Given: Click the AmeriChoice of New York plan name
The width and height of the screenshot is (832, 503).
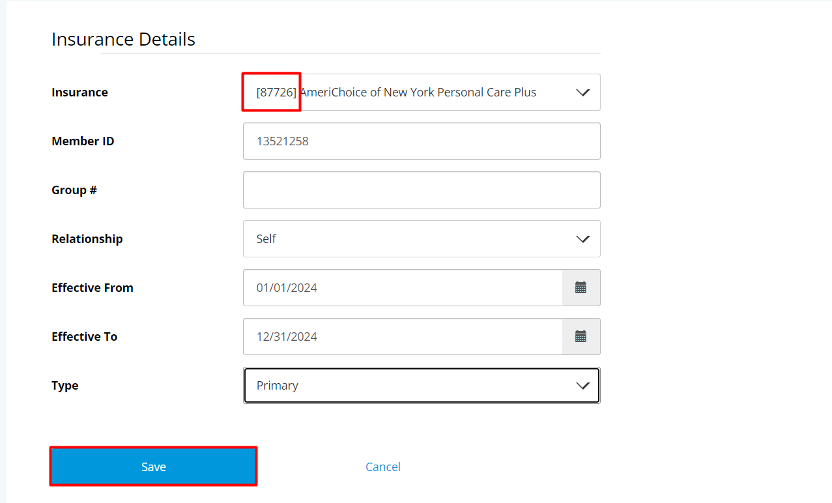Looking at the screenshot, I should pyautogui.click(x=418, y=93).
